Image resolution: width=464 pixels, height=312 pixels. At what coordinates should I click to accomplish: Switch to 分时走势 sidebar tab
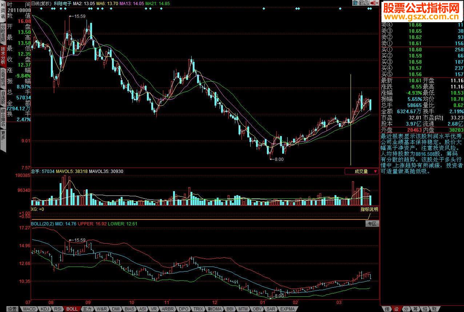(x=3, y=33)
